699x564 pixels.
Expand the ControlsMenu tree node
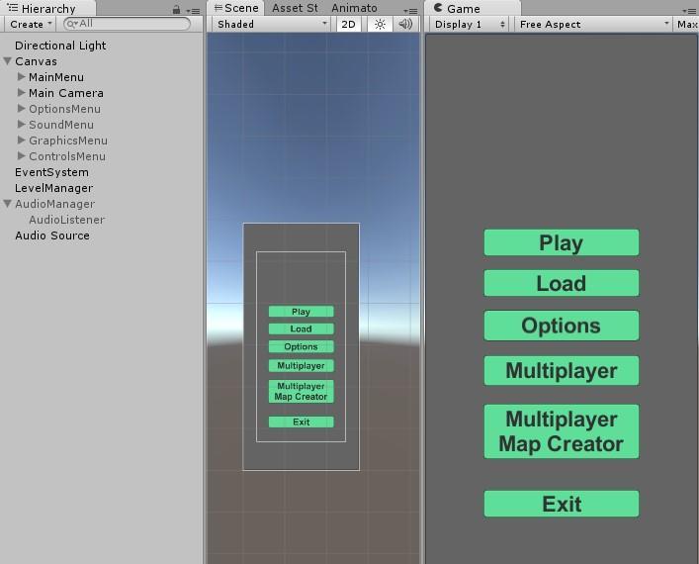coord(21,155)
